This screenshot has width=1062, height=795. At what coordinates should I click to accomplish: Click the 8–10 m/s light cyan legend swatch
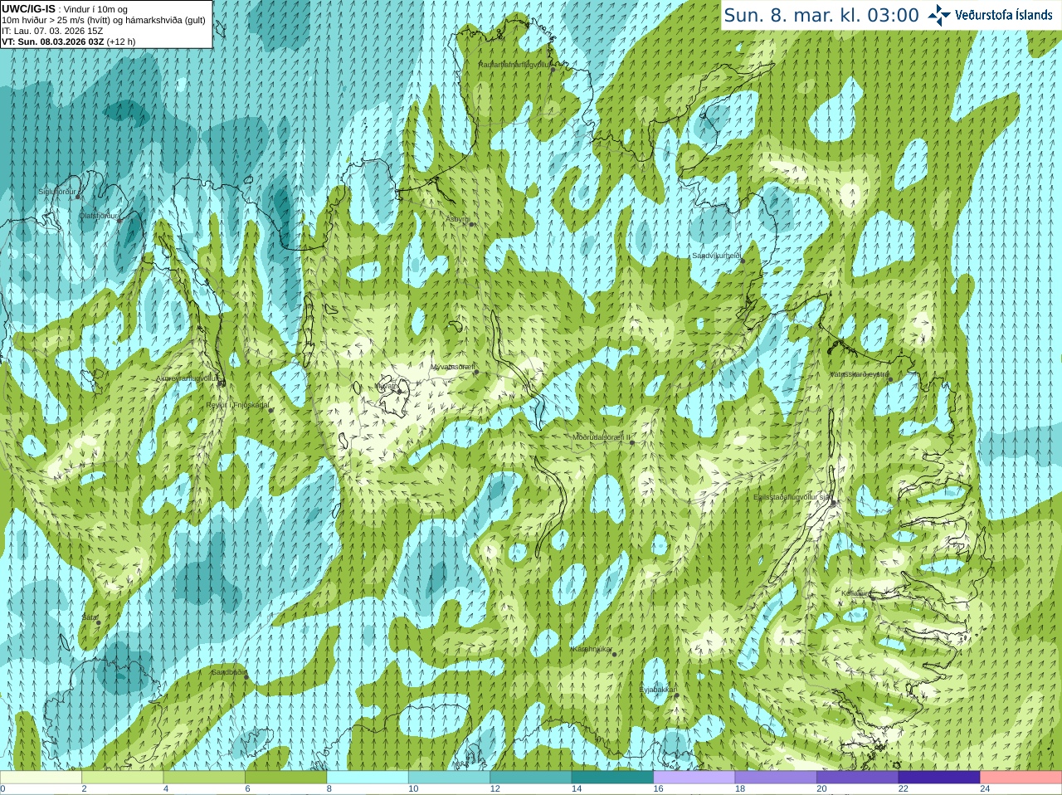pos(368,778)
